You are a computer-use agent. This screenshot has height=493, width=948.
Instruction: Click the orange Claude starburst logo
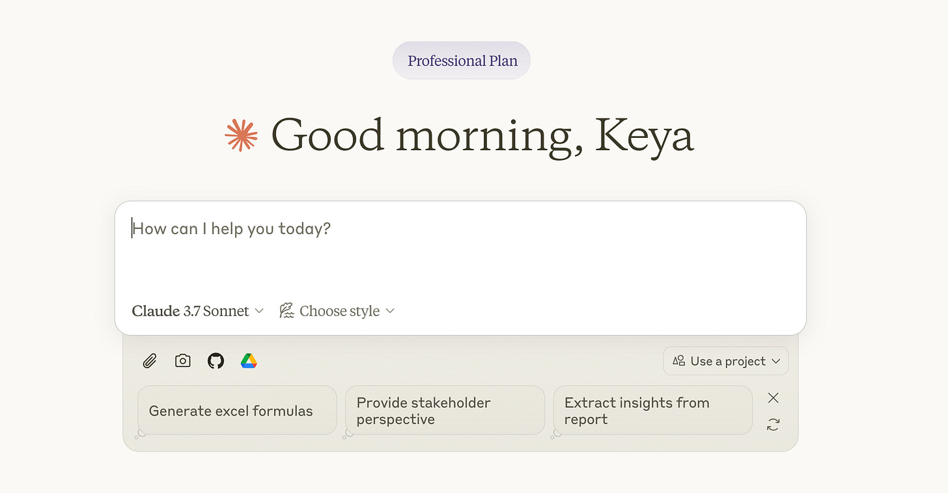click(242, 135)
